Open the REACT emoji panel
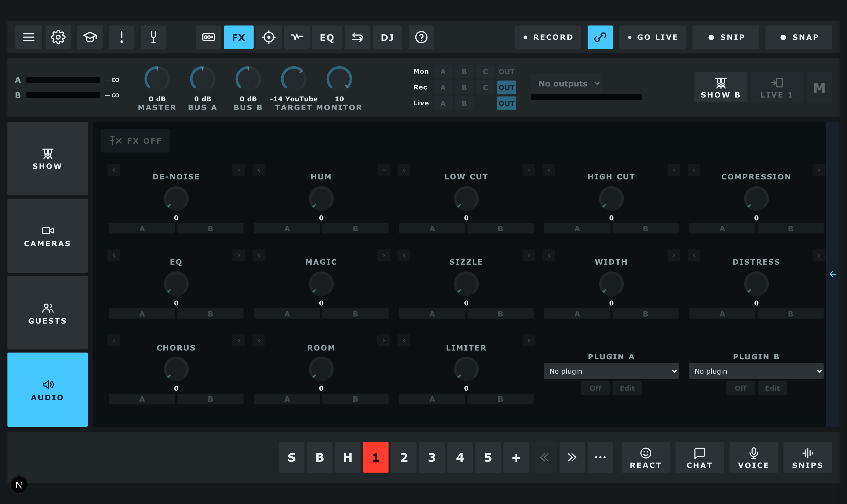Viewport: 847px width, 504px height. (646, 457)
